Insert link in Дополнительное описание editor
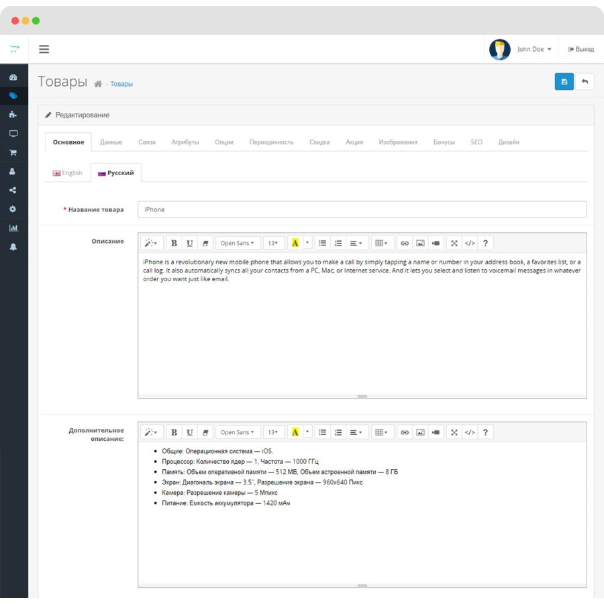The width and height of the screenshot is (604, 604). pos(405,432)
